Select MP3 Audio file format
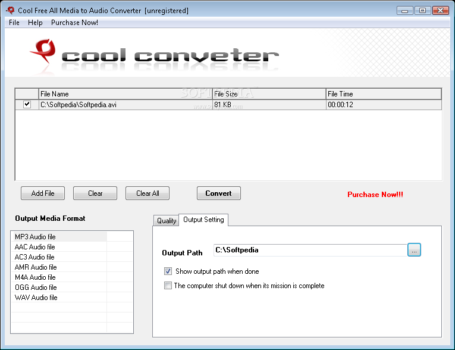This screenshot has width=455, height=350. (59, 237)
